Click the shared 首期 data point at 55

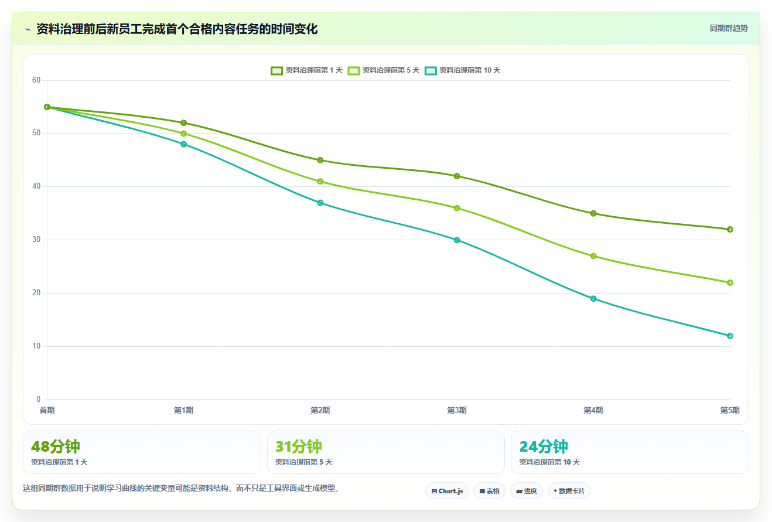tap(47, 107)
